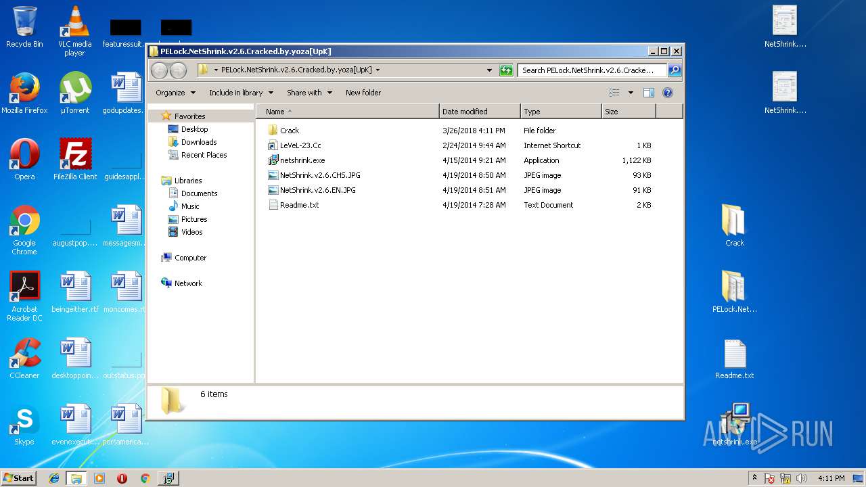Open Downloads in the navigation pane
This screenshot has height=487, width=866.
199,142
